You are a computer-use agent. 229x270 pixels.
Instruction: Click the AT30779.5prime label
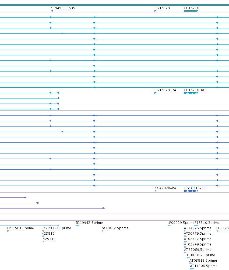(x=198, y=234)
